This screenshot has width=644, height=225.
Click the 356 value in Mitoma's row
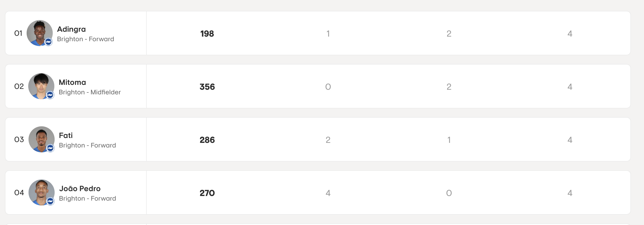tap(207, 87)
